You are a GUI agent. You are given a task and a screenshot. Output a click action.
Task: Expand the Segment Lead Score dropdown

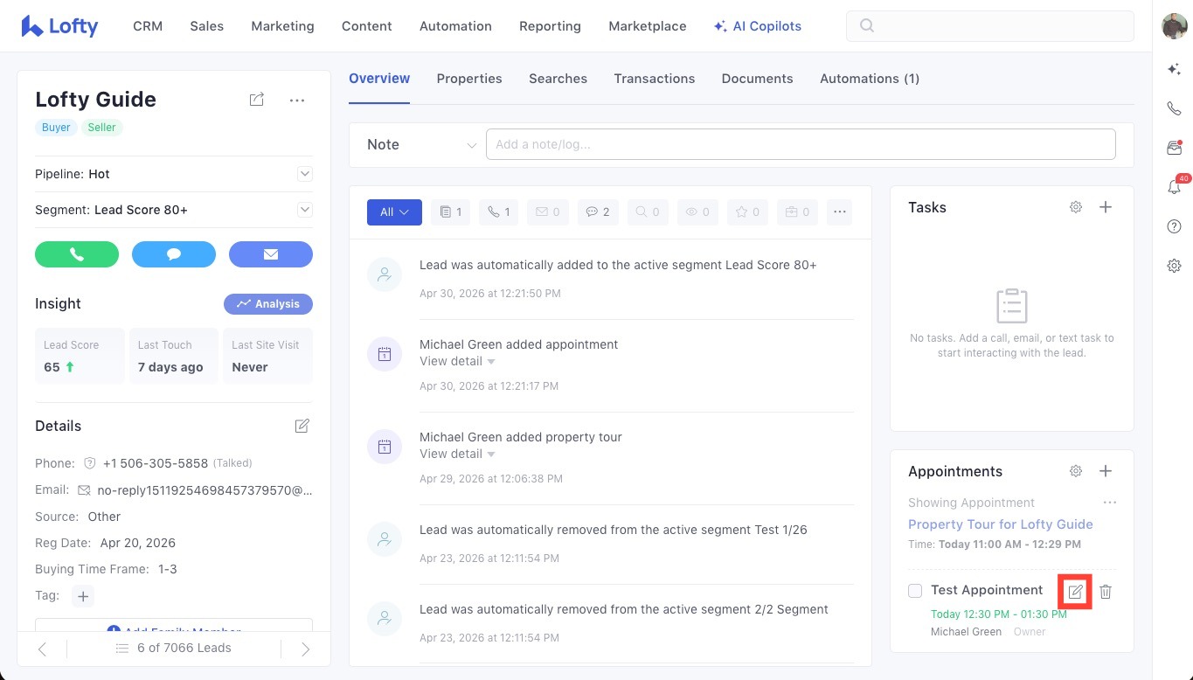305,210
